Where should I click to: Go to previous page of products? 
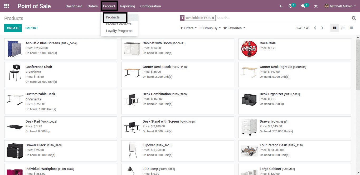(315, 28)
